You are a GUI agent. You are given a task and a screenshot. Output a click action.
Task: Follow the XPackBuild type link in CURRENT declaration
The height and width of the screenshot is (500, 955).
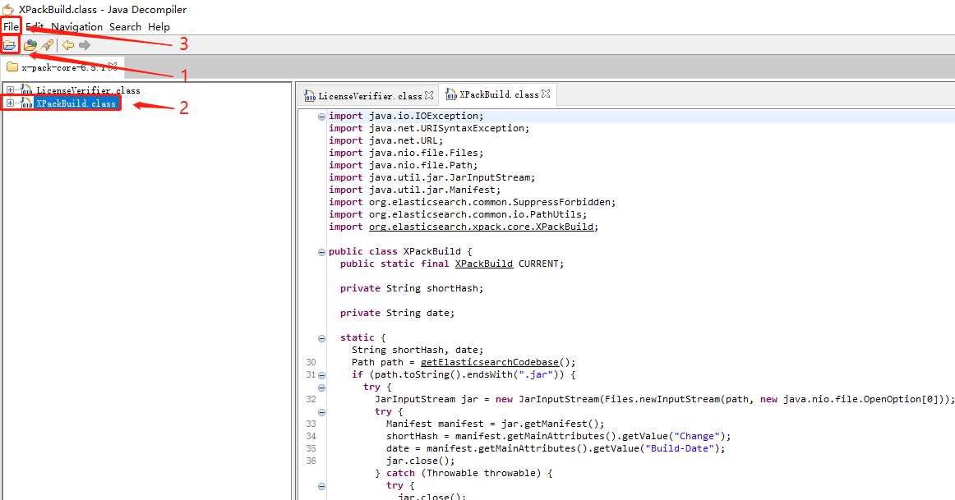point(483,264)
